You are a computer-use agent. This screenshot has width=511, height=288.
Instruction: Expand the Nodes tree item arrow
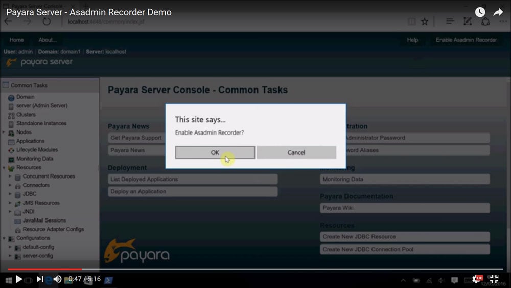(x=4, y=132)
